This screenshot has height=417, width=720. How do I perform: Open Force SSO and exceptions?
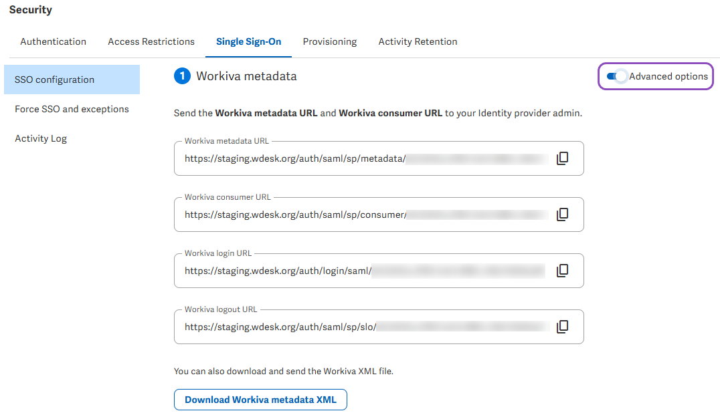(x=72, y=109)
